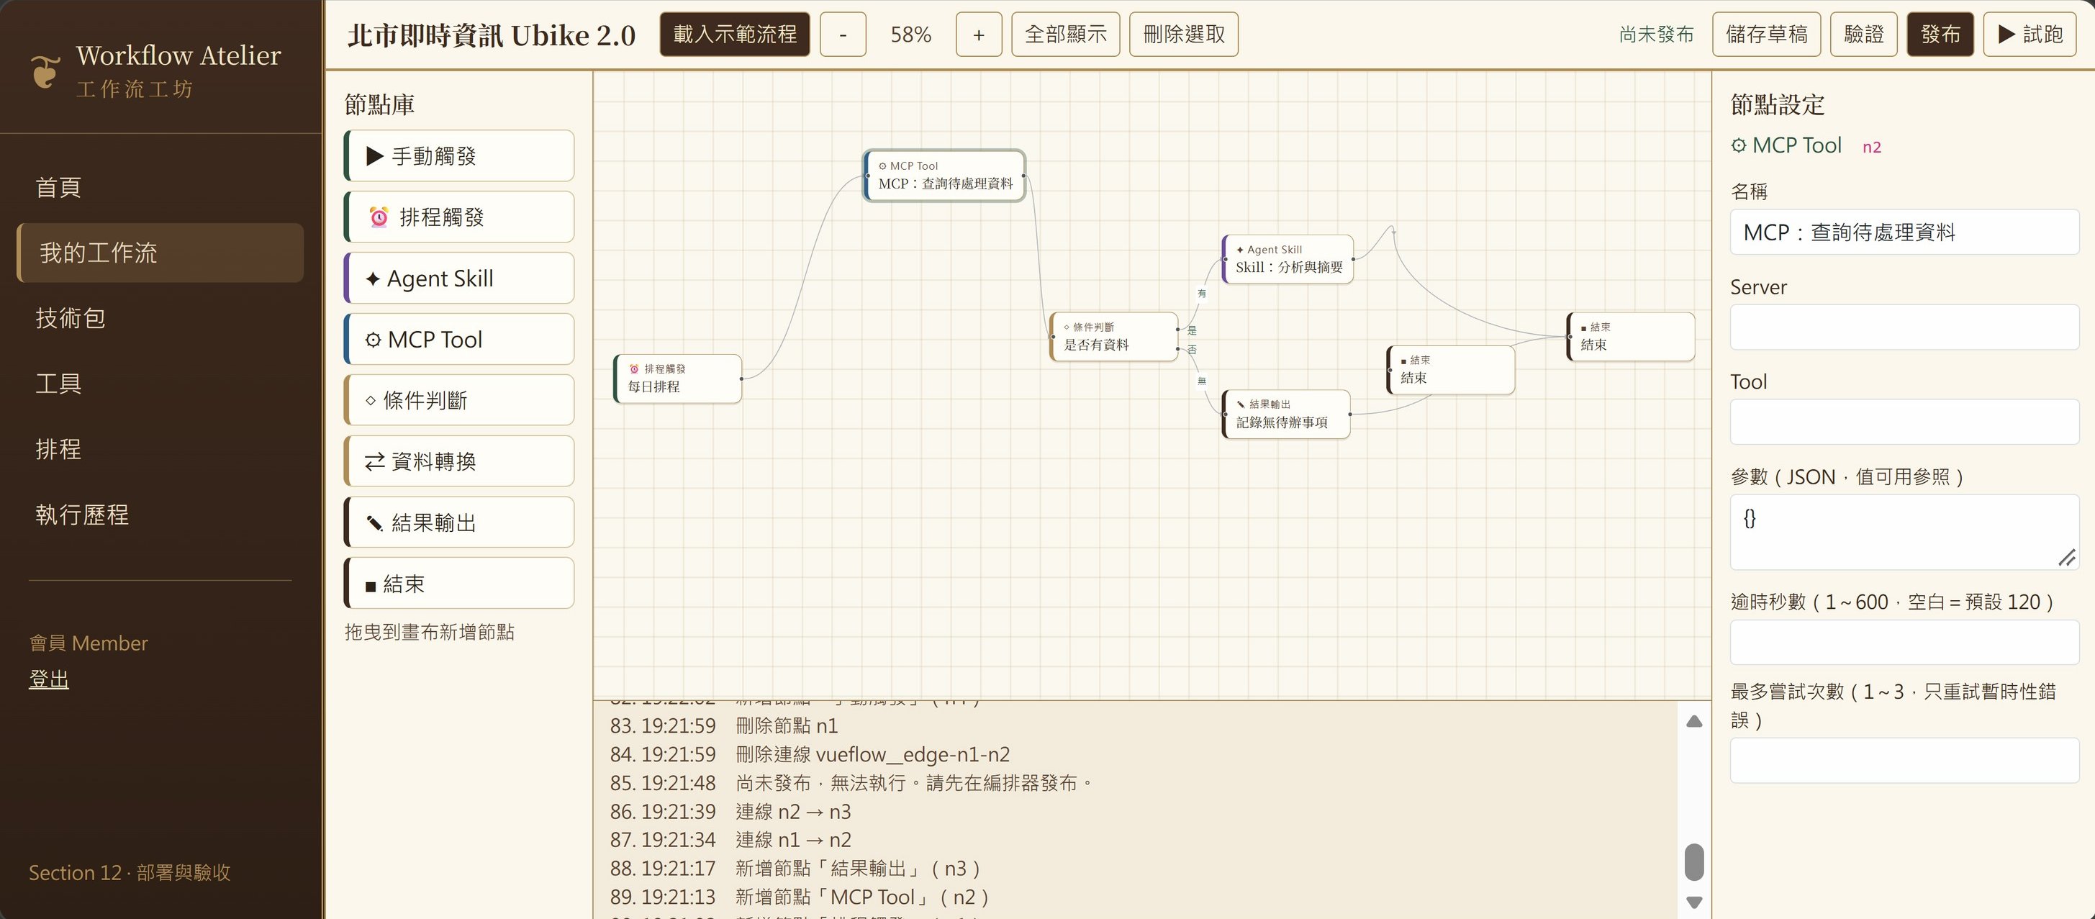Select the 結束 node at far right of canvas
The height and width of the screenshot is (919, 2095).
pyautogui.click(x=1631, y=337)
